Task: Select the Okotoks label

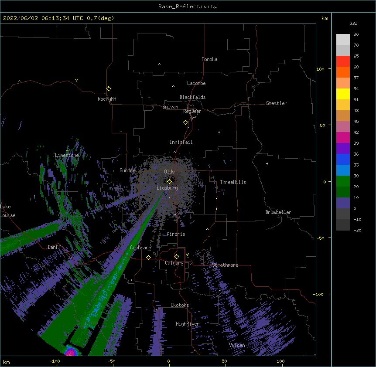Action: click(180, 305)
